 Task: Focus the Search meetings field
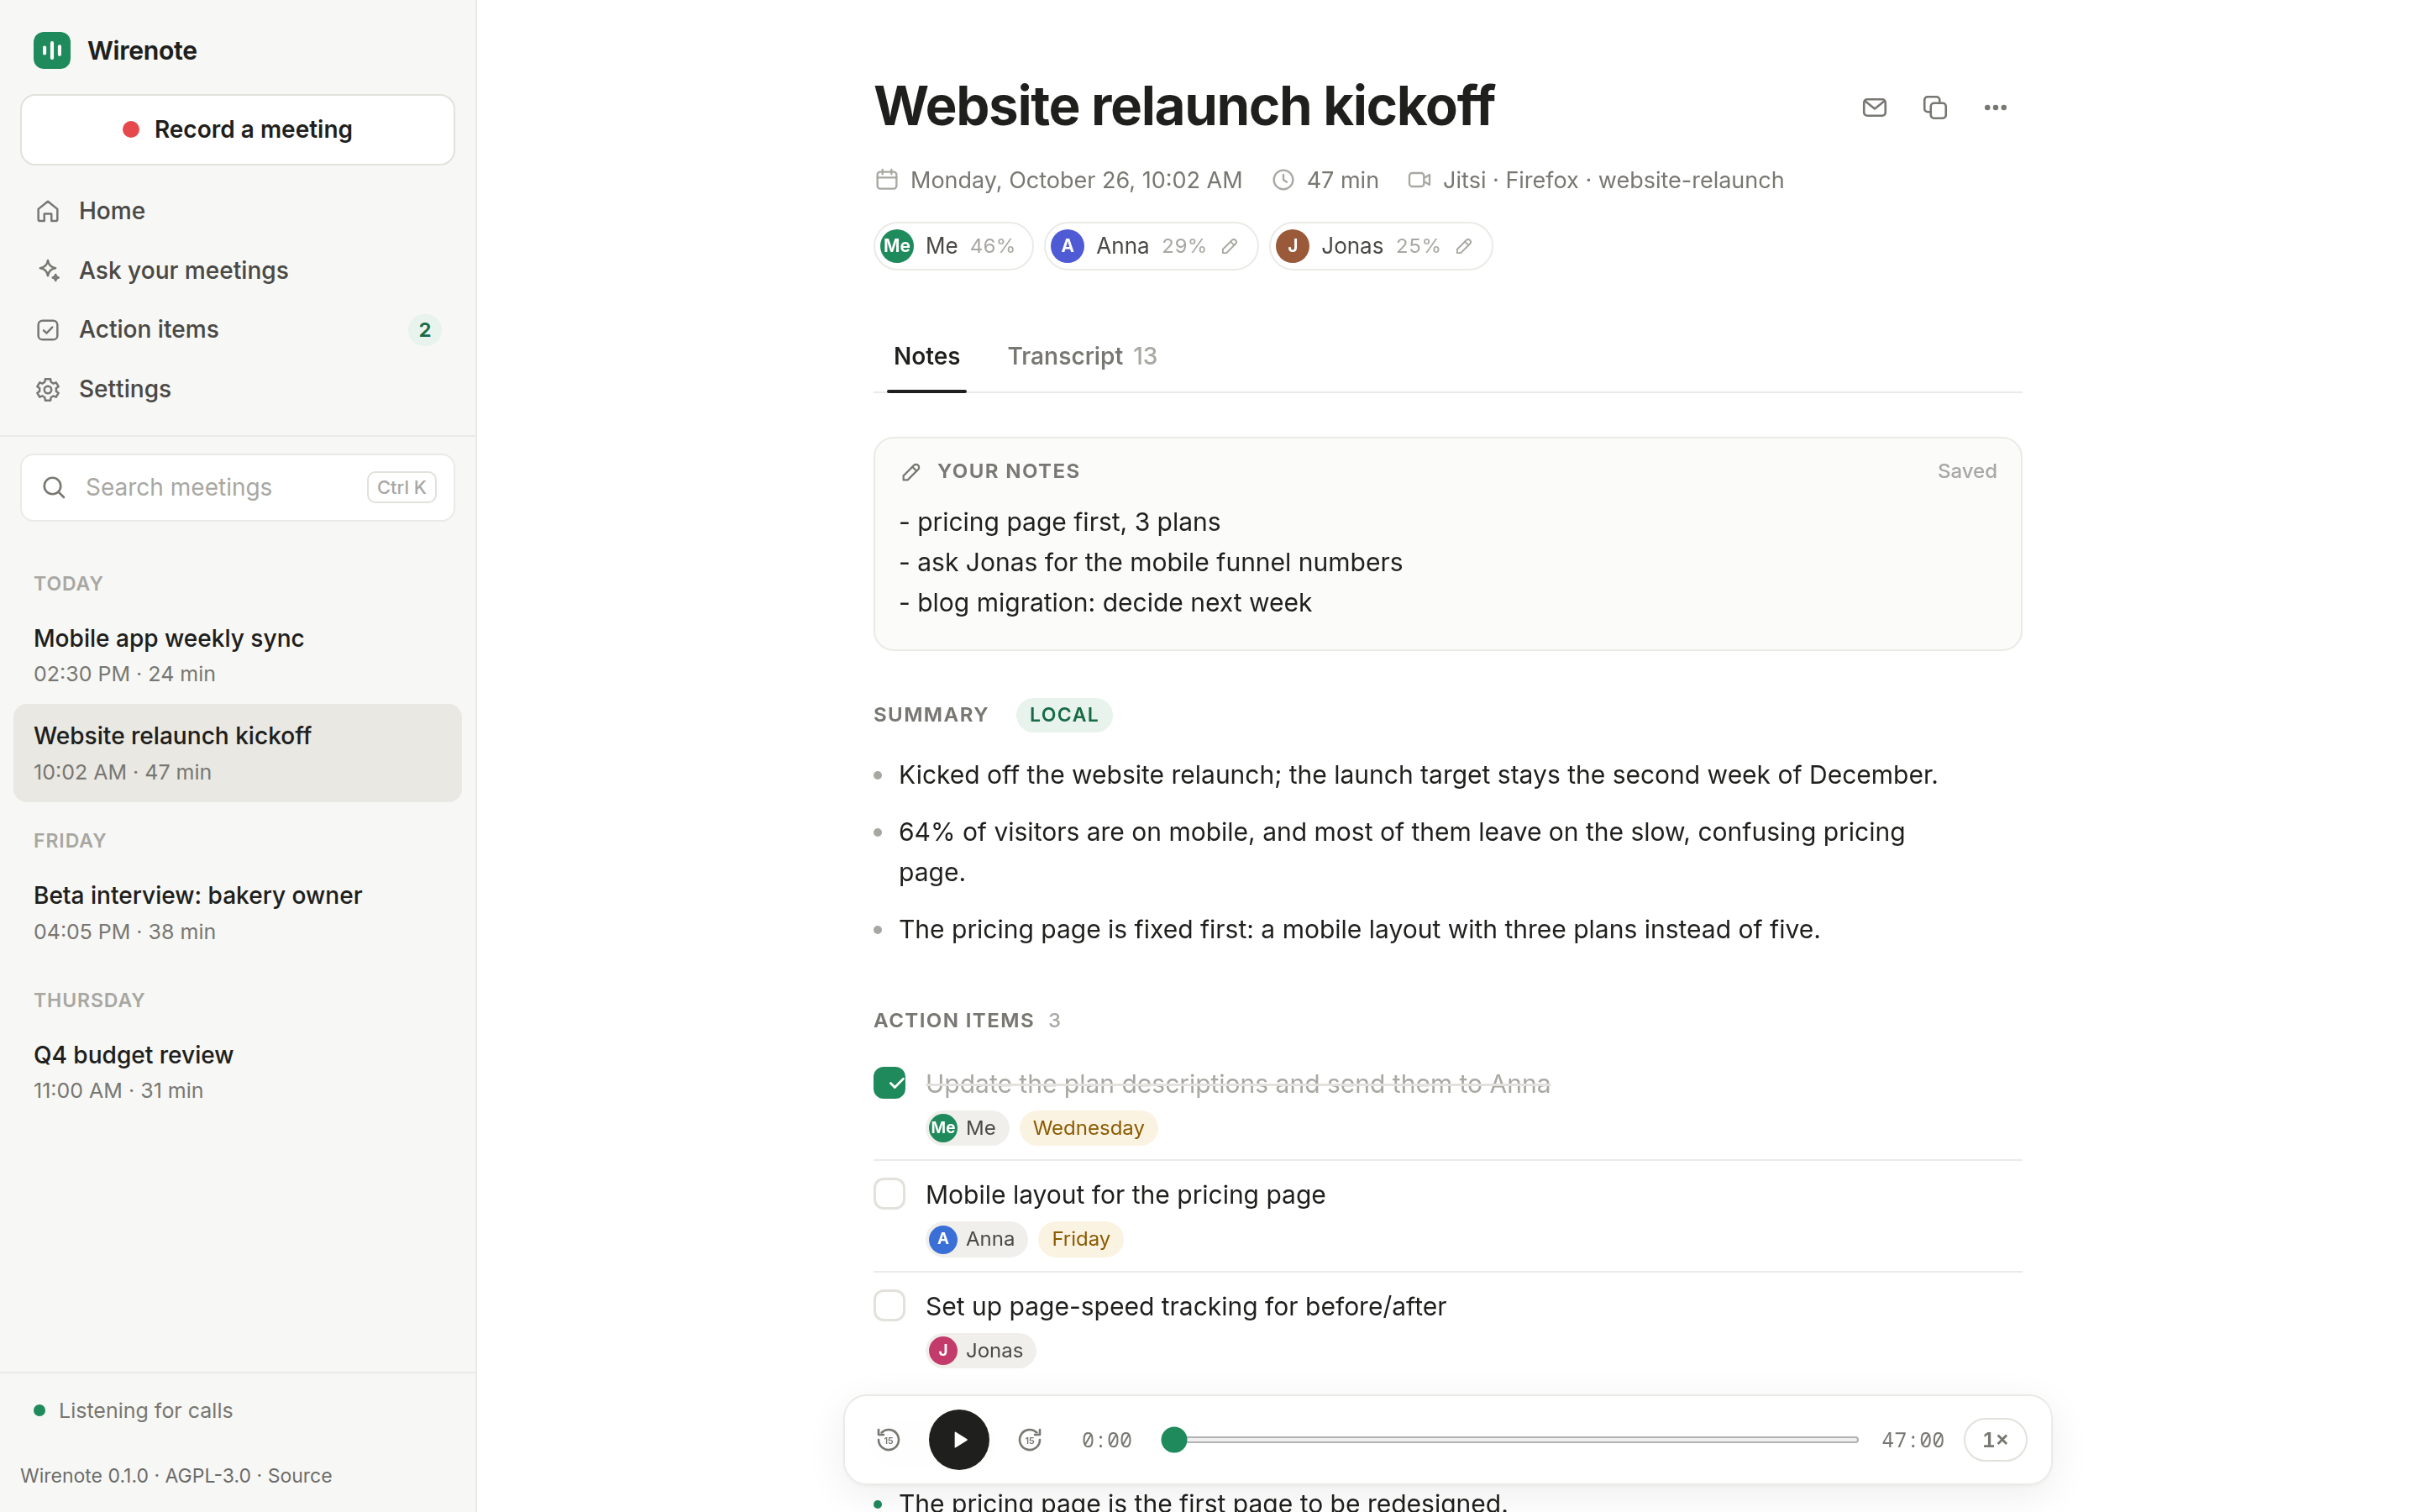click(x=238, y=487)
